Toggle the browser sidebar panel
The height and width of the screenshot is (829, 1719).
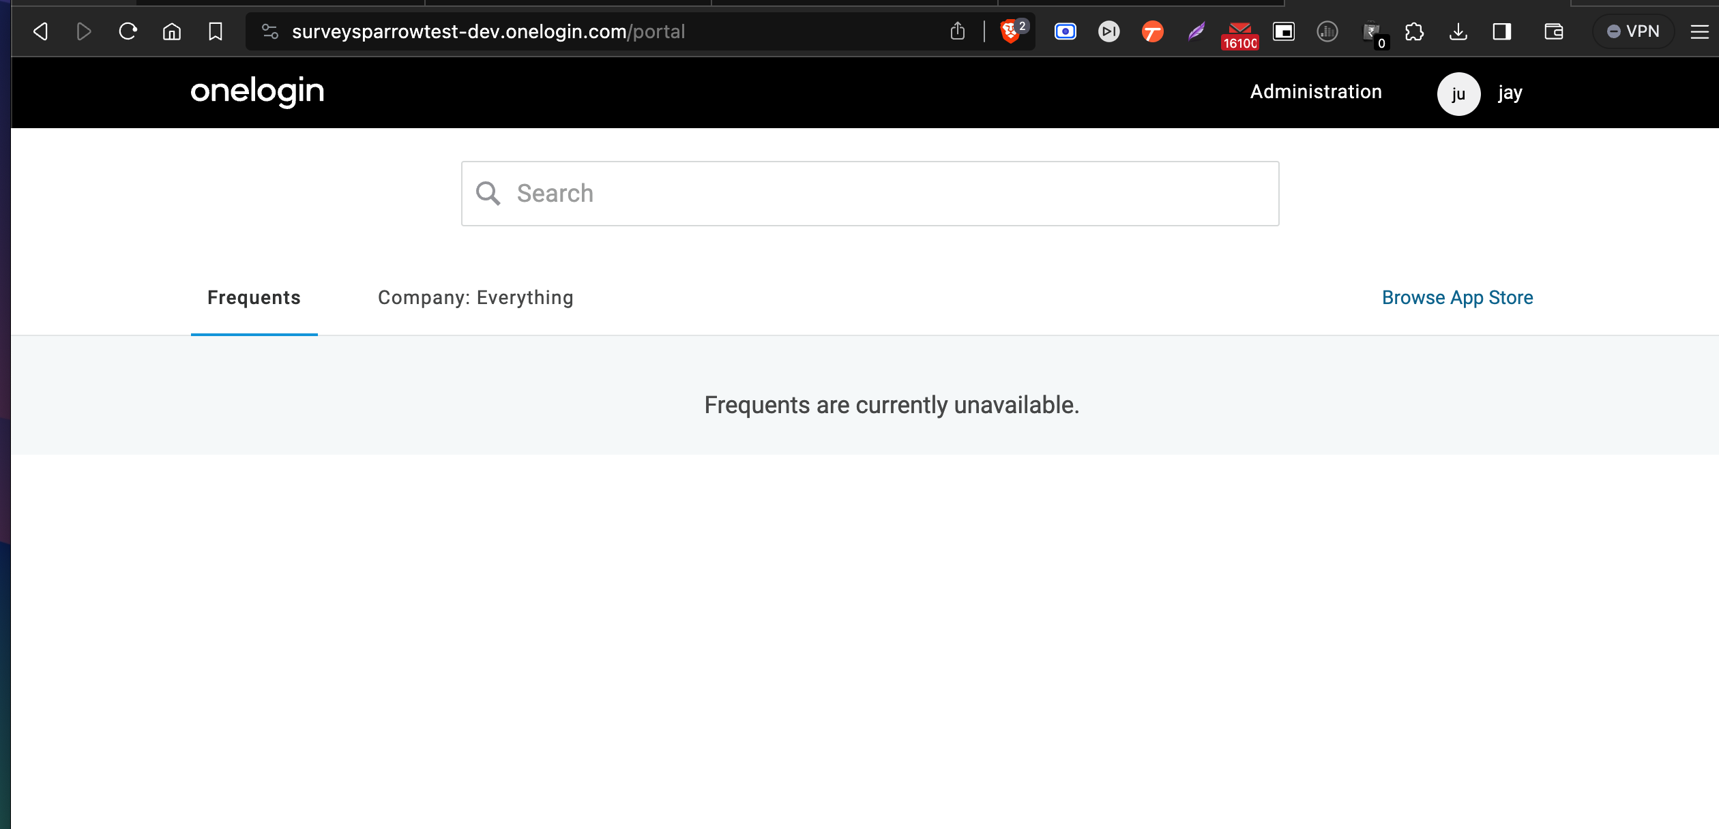coord(1501,31)
